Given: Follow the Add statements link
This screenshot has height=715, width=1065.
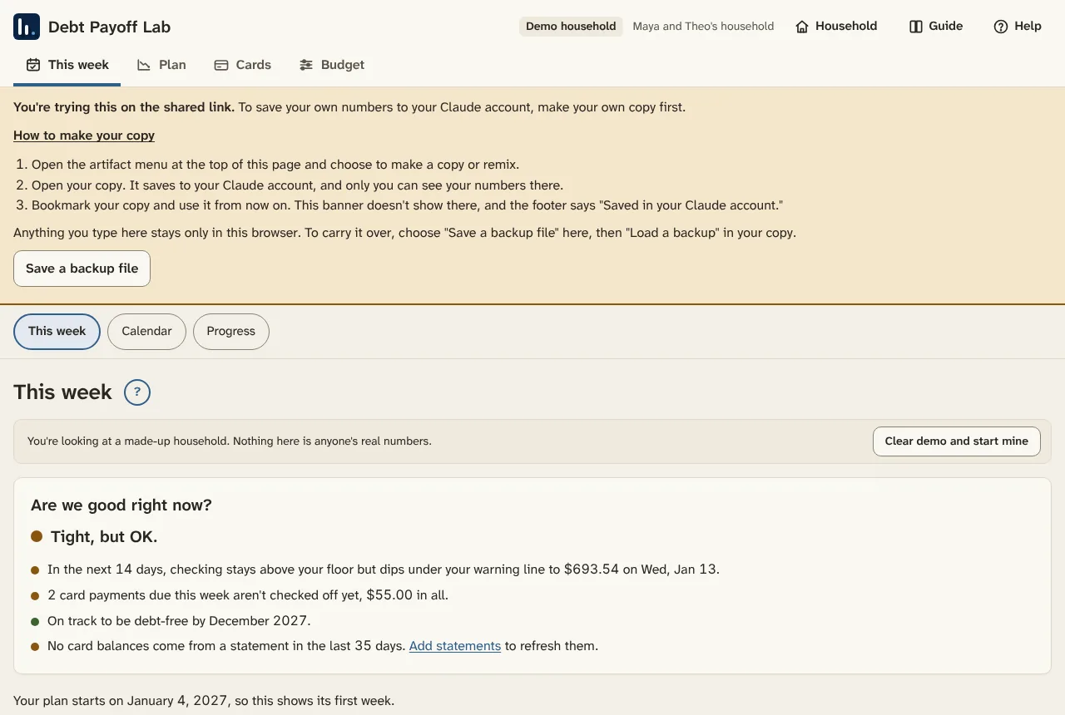Looking at the screenshot, I should (x=455, y=646).
